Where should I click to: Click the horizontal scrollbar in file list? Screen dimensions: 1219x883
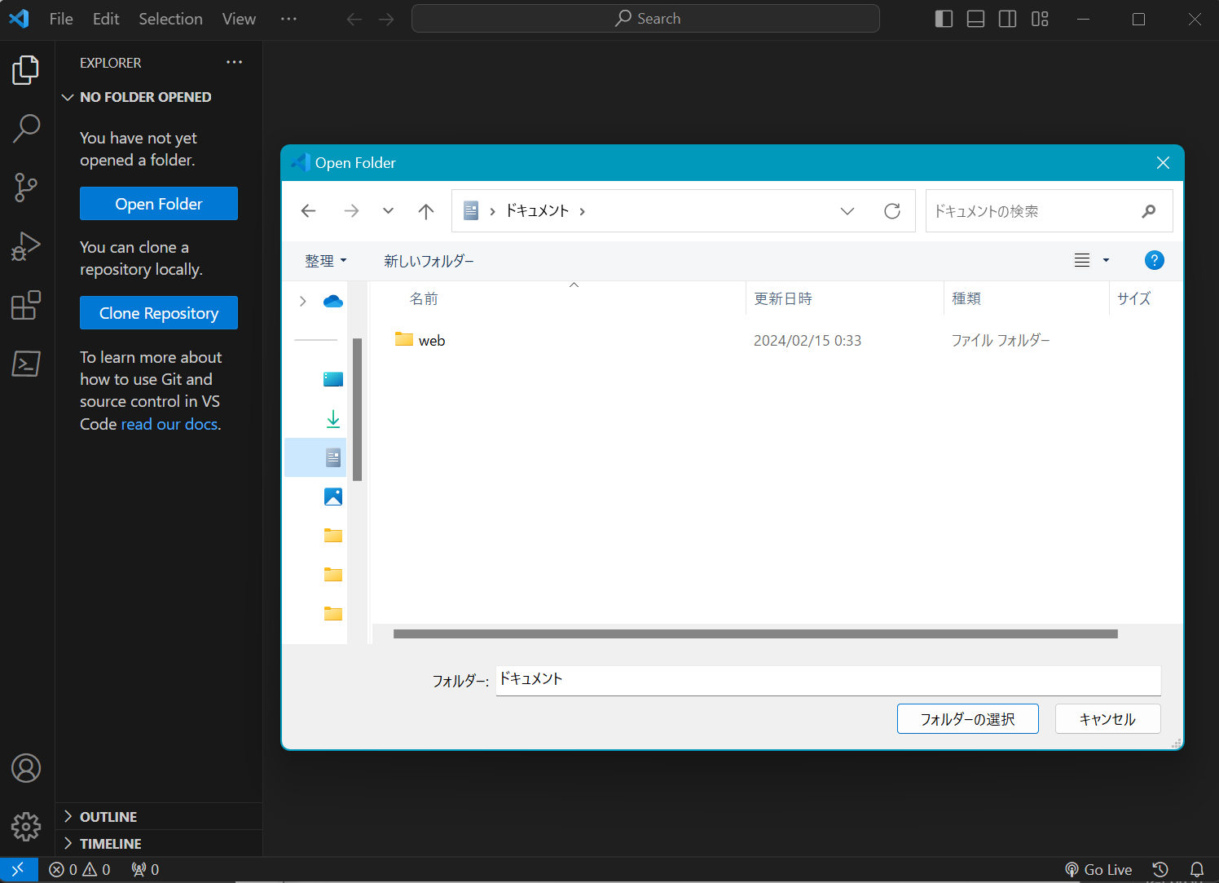tap(755, 634)
